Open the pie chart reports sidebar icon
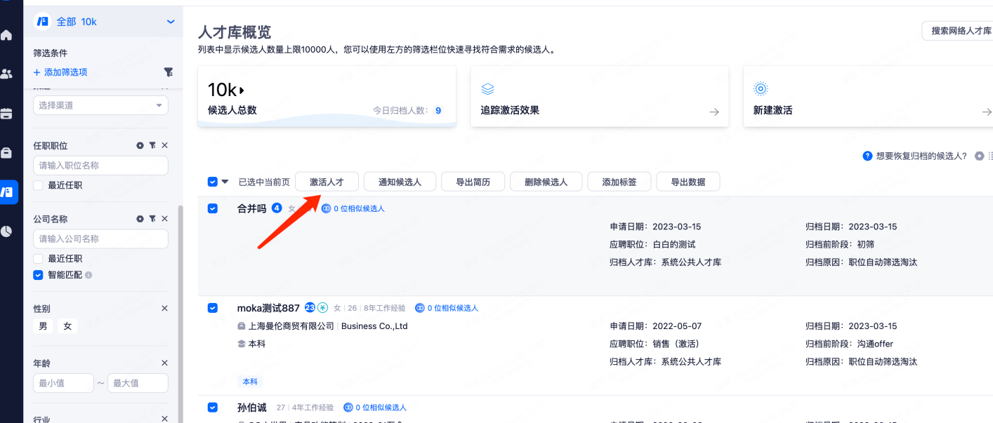 (7, 231)
